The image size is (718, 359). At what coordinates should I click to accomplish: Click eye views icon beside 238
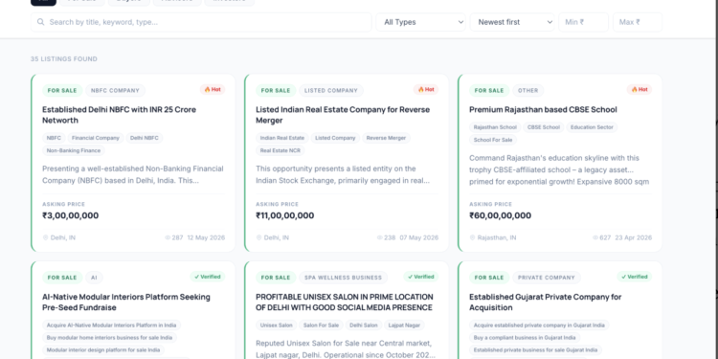(380, 237)
